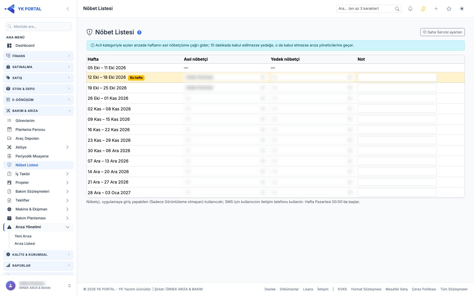Expand the Atölye submenu
The width and height of the screenshot is (474, 296).
click(x=39, y=147)
